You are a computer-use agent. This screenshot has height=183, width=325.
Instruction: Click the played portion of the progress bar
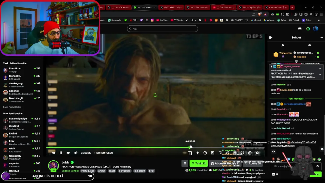pyautogui.click(x=118, y=147)
